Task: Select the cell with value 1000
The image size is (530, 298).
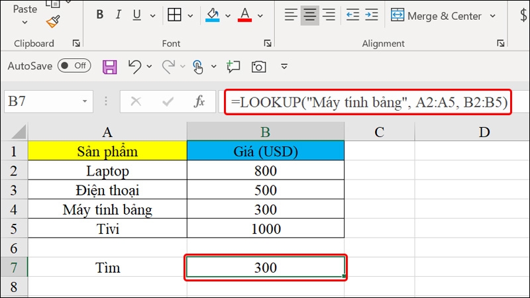Action: (266, 228)
